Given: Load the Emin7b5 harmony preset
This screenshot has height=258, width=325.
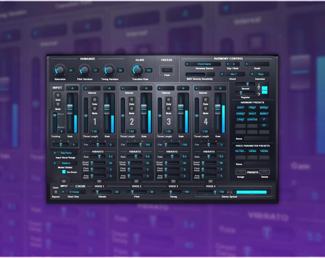Looking at the screenshot, I should [x=252, y=119].
